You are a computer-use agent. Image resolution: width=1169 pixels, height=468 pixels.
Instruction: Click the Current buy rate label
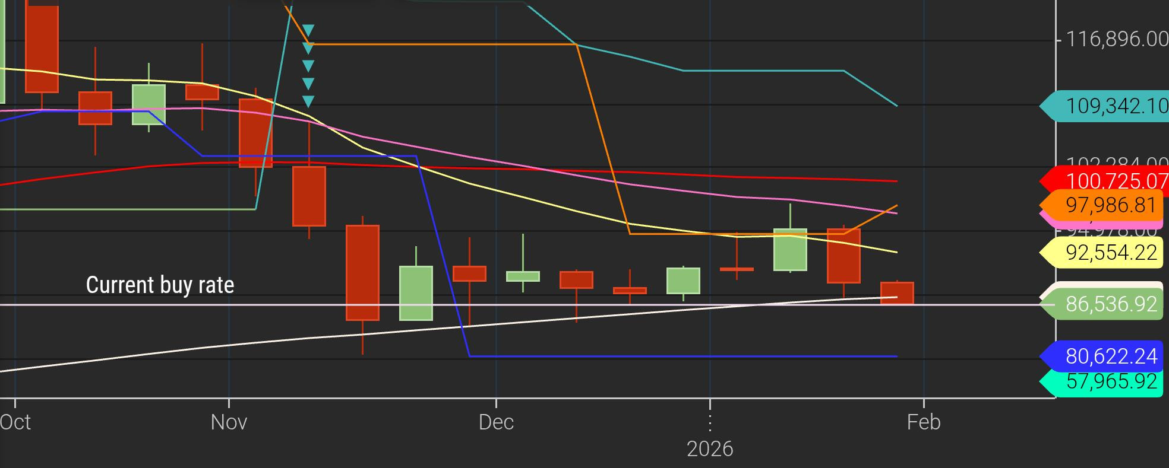[x=160, y=285]
